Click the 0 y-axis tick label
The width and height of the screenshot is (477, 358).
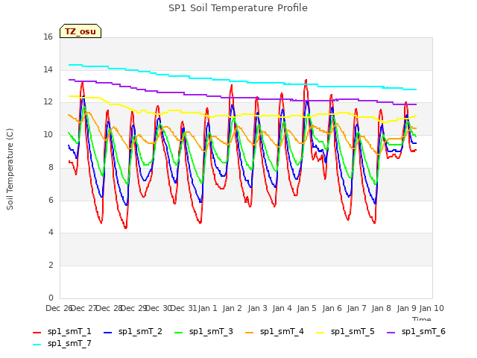[x=51, y=298]
